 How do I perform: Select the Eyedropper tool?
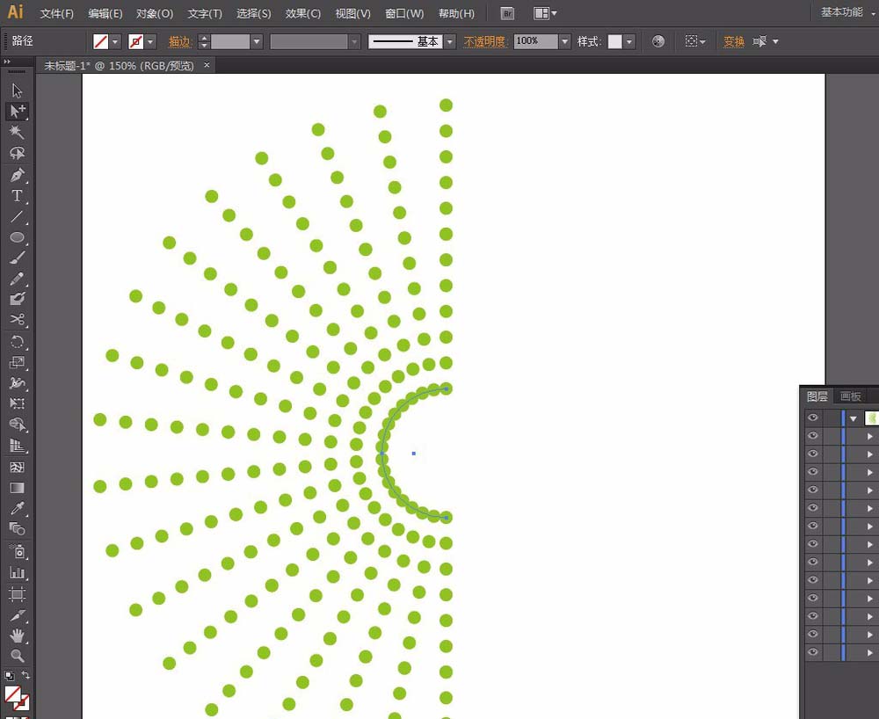pos(17,508)
